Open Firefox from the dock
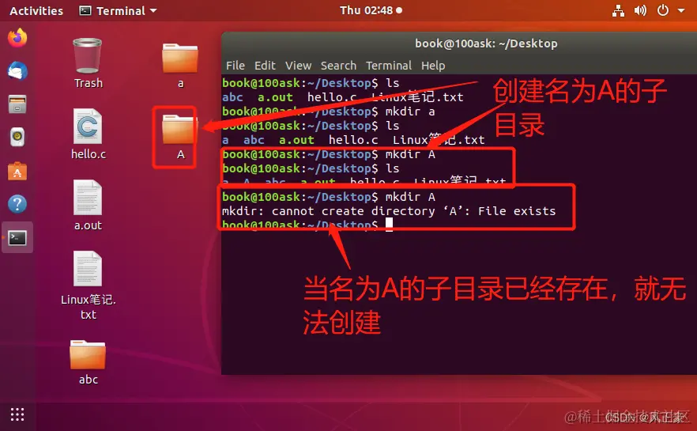This screenshot has width=697, height=431. tap(17, 38)
